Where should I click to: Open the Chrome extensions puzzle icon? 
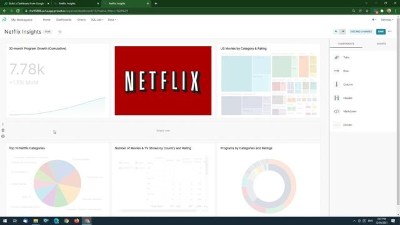click(382, 11)
